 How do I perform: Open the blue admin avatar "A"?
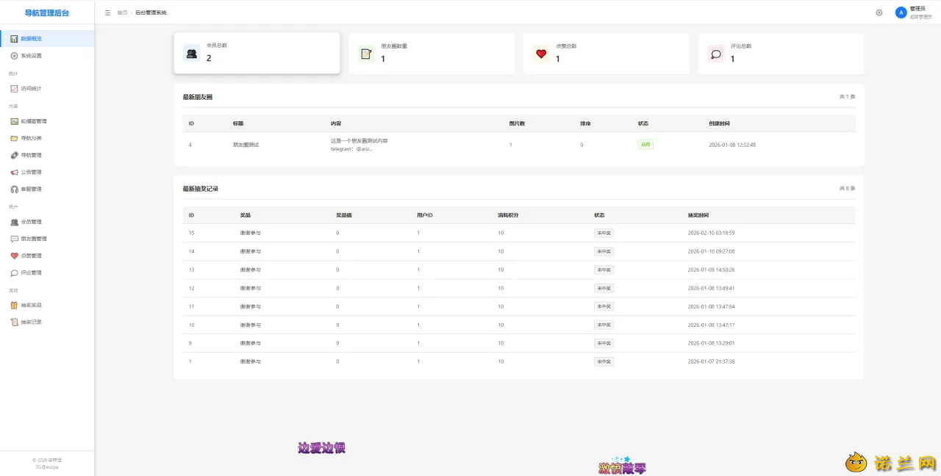point(901,12)
